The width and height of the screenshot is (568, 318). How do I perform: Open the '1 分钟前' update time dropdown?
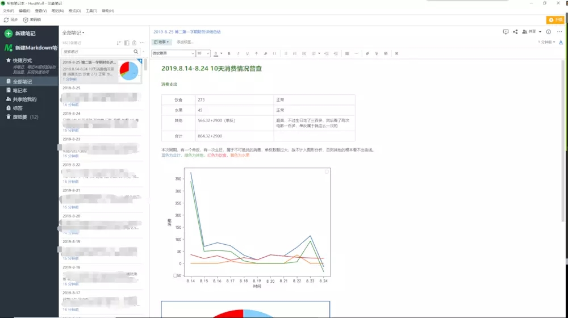pos(546,43)
